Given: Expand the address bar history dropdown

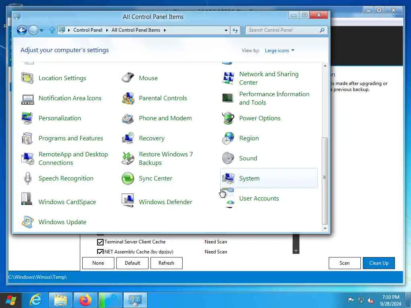Looking at the screenshot, I should tap(226, 30).
